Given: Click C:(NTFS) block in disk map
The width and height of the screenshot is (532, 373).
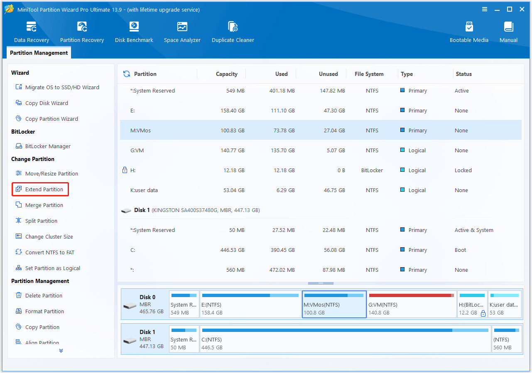Looking at the screenshot, I should 346,339.
